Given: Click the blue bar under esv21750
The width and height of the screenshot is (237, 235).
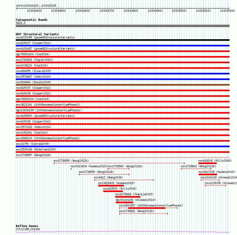Looking at the screenshot, I should [x=122, y=146].
